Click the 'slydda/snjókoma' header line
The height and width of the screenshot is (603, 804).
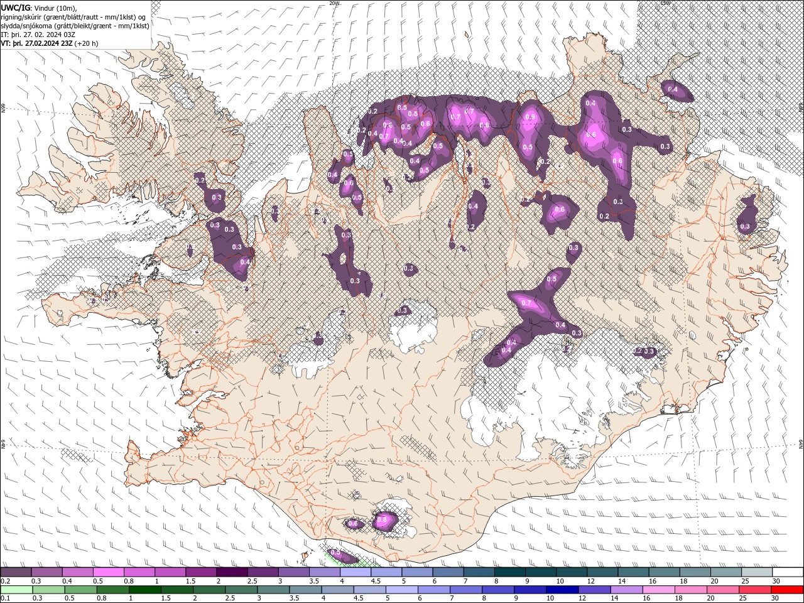[x=75, y=26]
